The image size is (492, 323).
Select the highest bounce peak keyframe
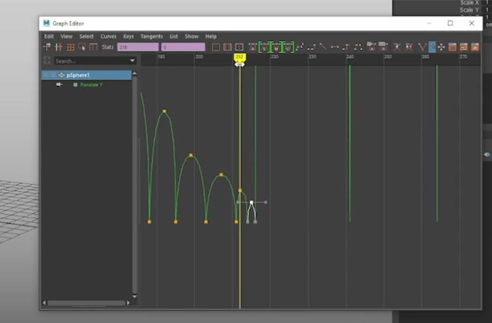164,111
